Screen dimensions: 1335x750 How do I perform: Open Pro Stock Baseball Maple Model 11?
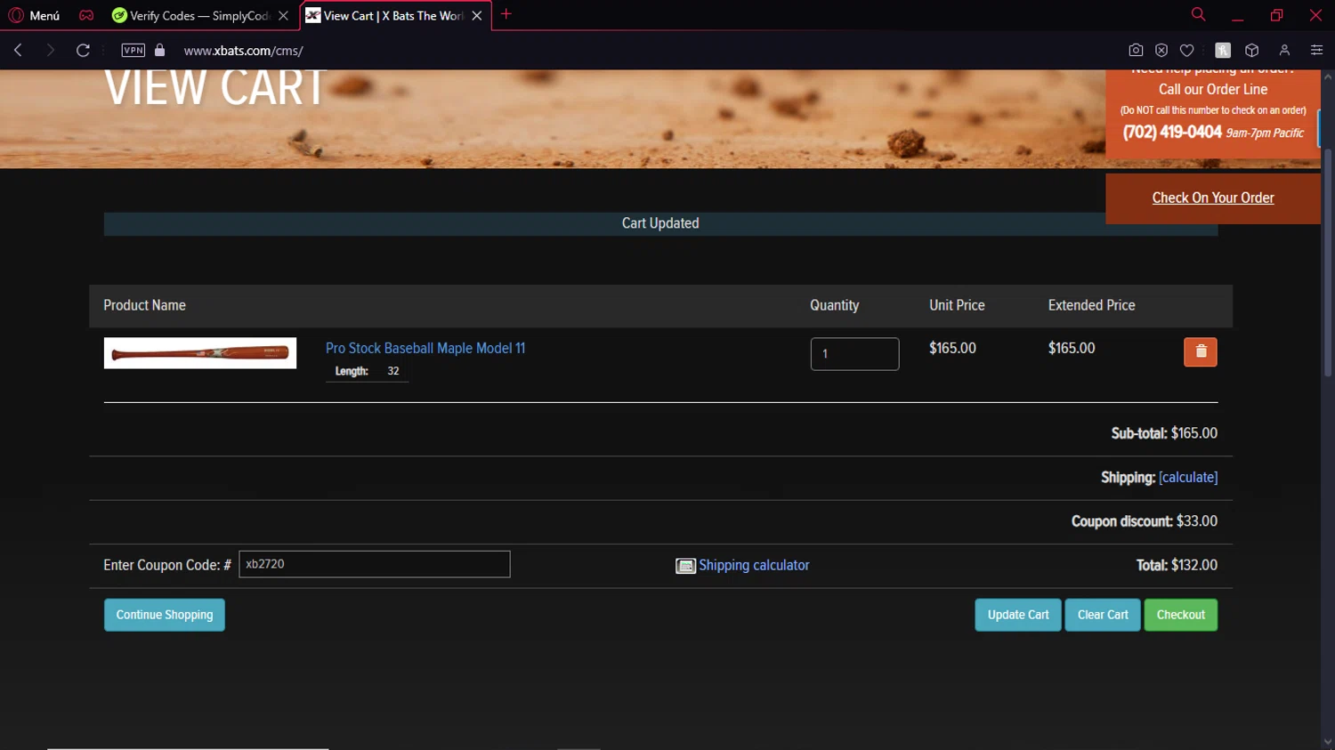click(x=425, y=348)
